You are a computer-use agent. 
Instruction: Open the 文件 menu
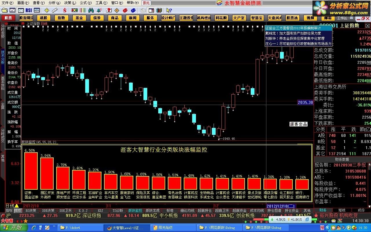click(x=7, y=3)
